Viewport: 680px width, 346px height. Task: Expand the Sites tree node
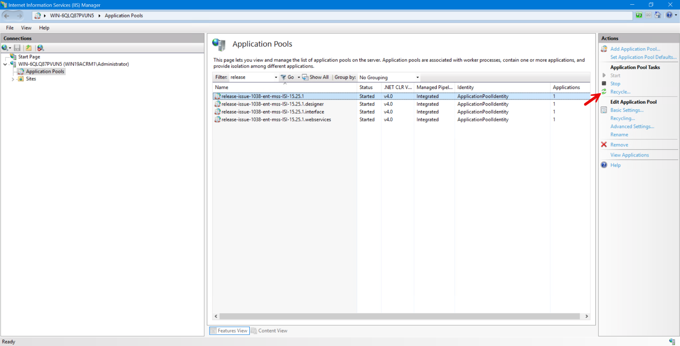pyautogui.click(x=13, y=79)
